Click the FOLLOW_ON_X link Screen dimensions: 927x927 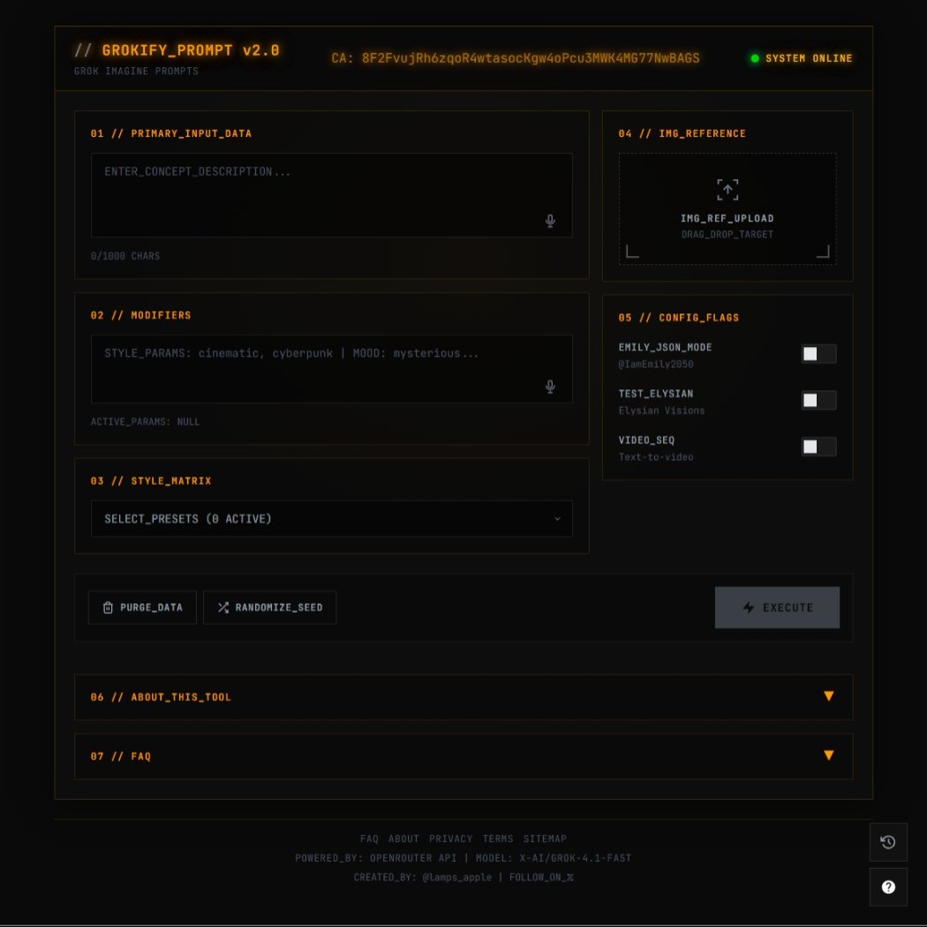[x=541, y=878]
